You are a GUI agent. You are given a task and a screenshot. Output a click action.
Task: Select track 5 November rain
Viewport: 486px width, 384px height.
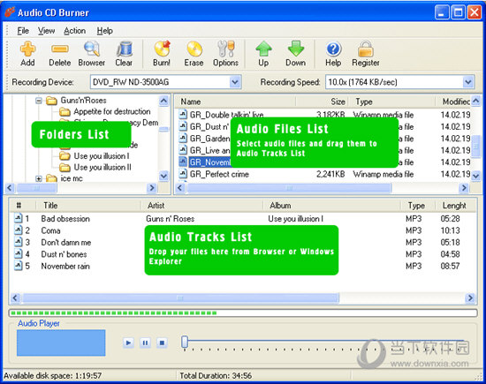click(65, 266)
